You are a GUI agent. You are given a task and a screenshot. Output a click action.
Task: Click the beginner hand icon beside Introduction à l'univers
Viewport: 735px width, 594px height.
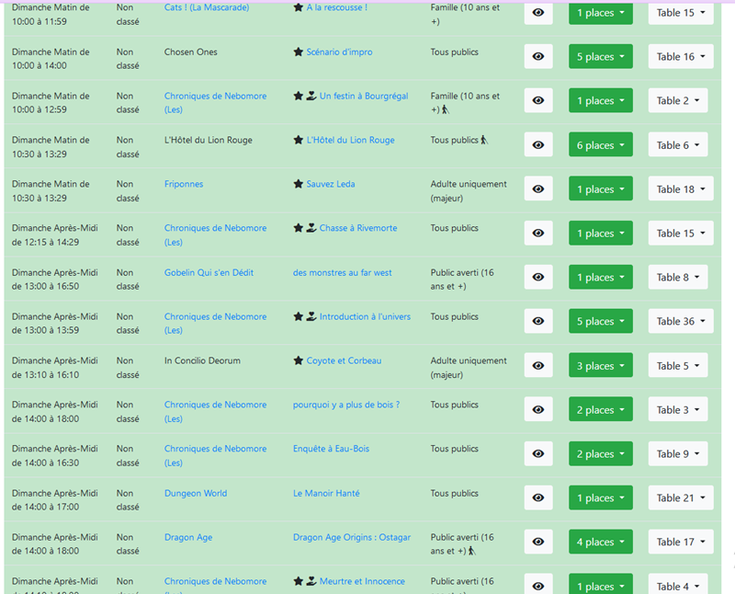(311, 316)
